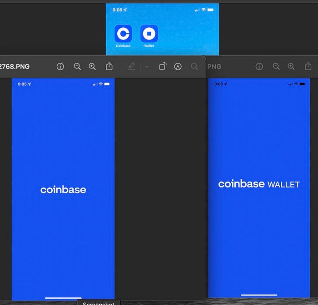This screenshot has width=318, height=305.
Task: Click the info icon in 2768.PNG window
Action: click(x=60, y=66)
